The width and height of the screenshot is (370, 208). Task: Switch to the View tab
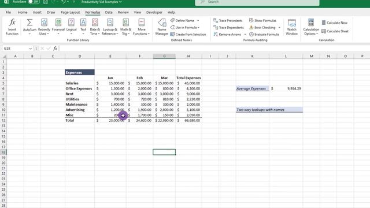[x=138, y=12]
